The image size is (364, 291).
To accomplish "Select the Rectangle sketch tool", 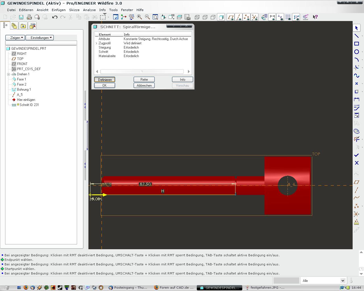I will [356, 44].
